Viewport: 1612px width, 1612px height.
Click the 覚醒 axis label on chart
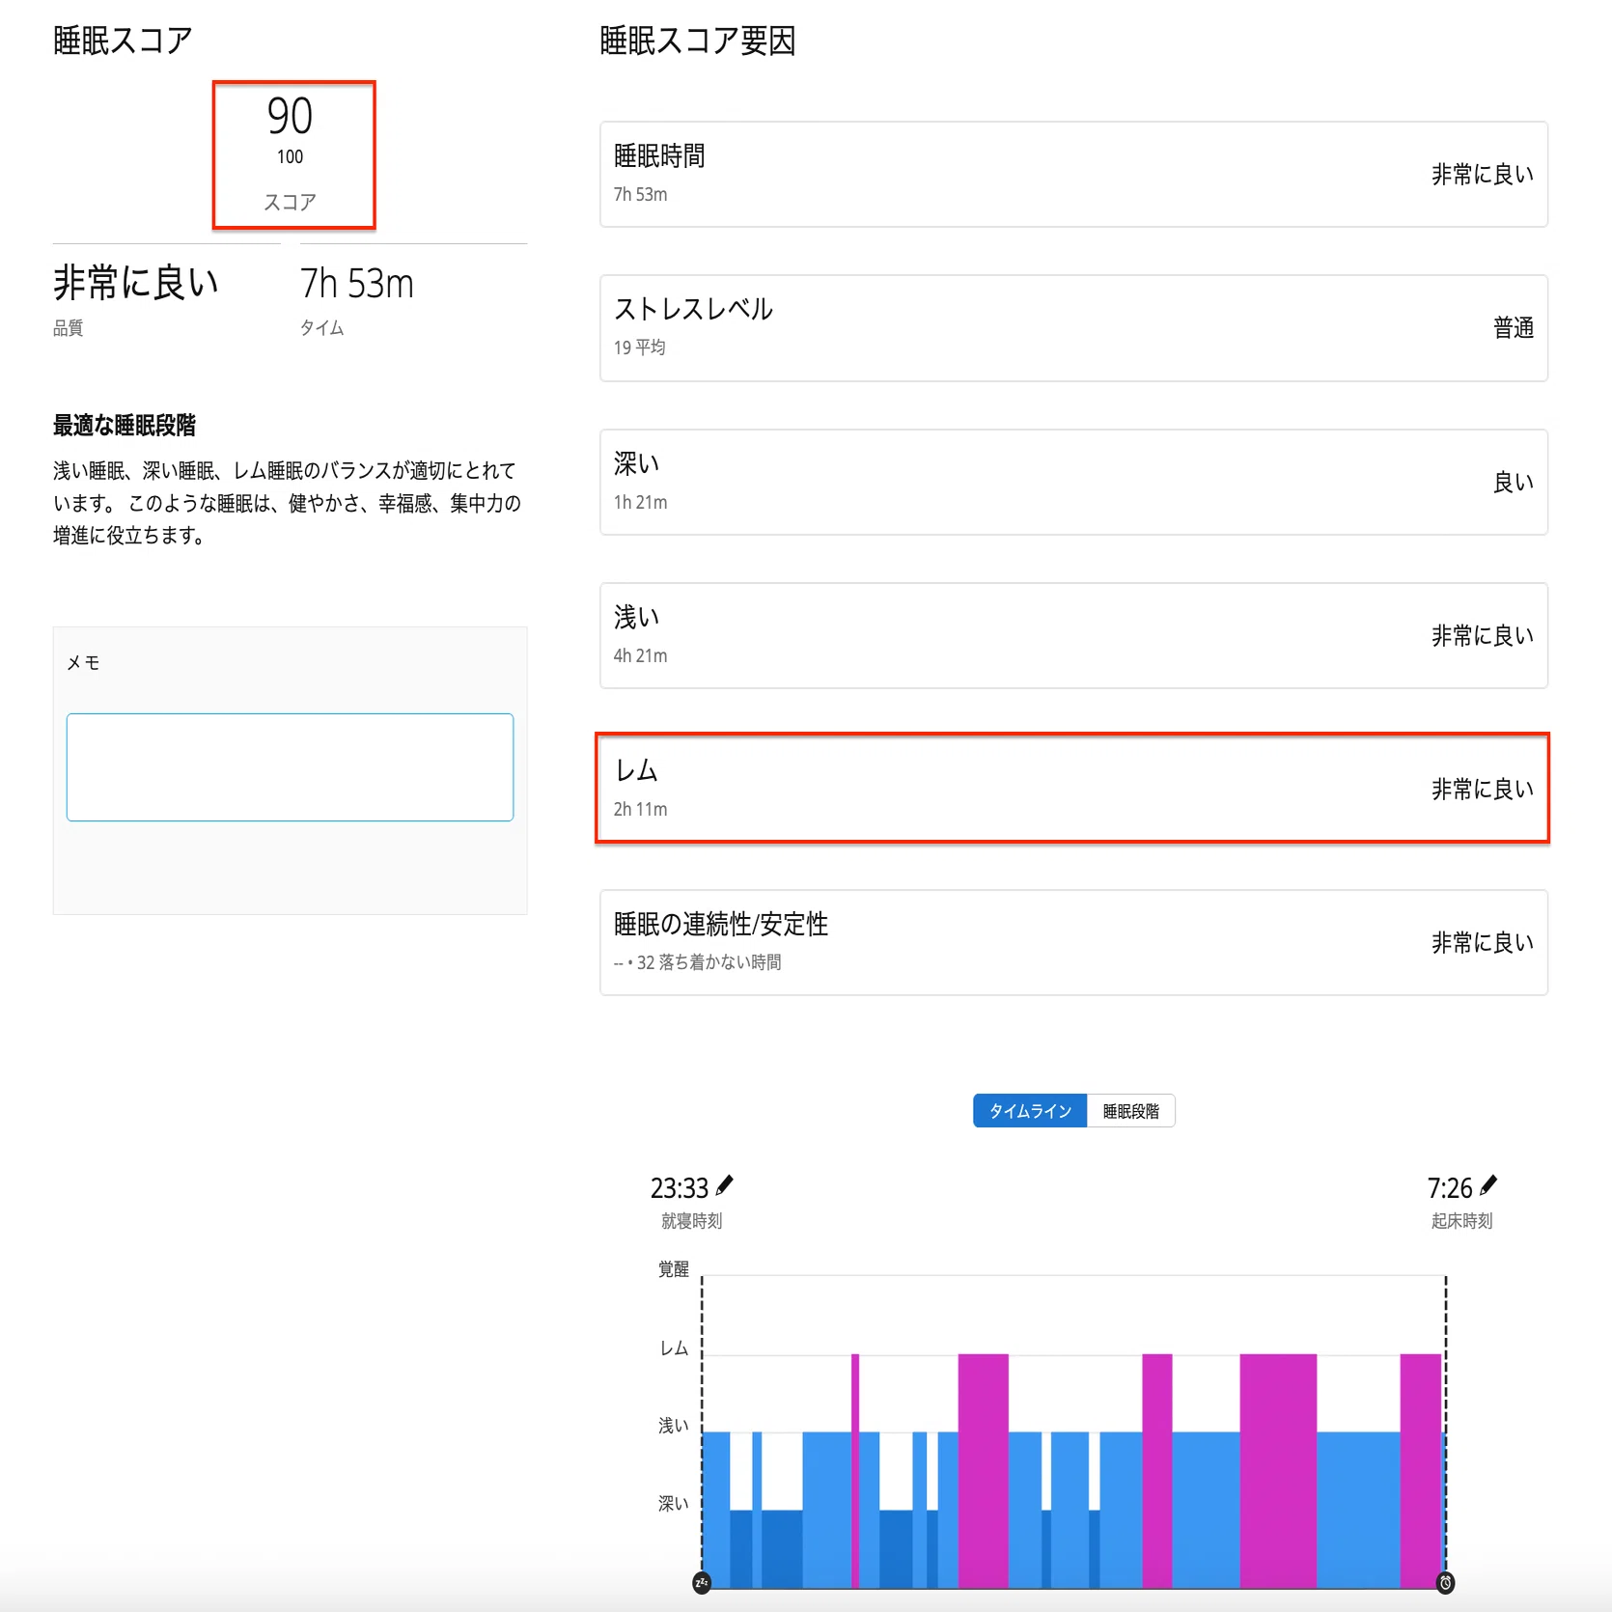pos(674,1268)
